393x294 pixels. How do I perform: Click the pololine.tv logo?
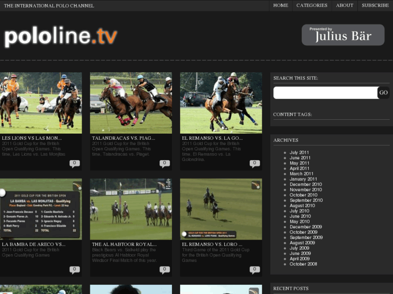click(x=61, y=36)
